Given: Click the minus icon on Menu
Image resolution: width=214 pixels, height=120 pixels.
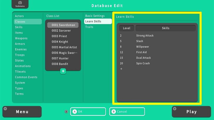Looking at the screenshot, I should pos(5,109).
